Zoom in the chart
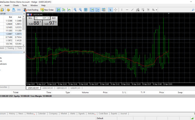195x120 pixels. click(75, 10)
